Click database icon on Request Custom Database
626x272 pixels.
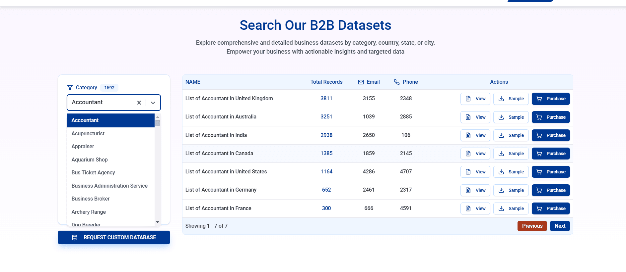pyautogui.click(x=75, y=238)
